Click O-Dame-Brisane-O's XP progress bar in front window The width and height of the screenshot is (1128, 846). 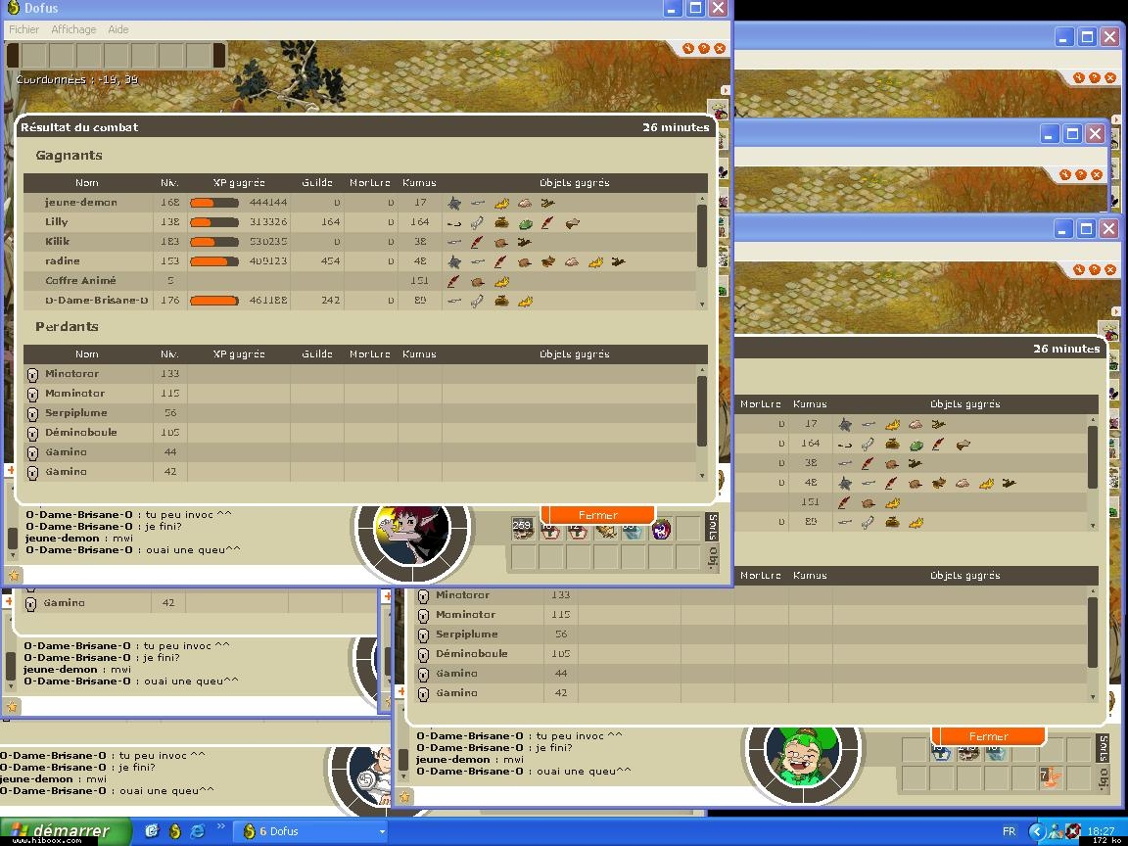point(213,301)
